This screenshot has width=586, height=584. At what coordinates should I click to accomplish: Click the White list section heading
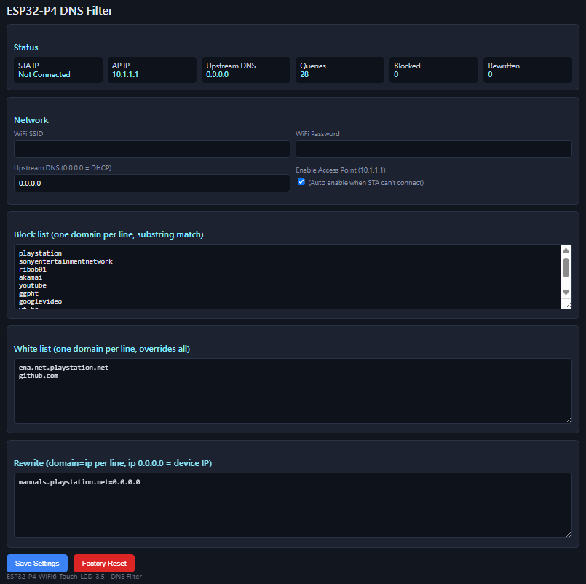(x=102, y=349)
